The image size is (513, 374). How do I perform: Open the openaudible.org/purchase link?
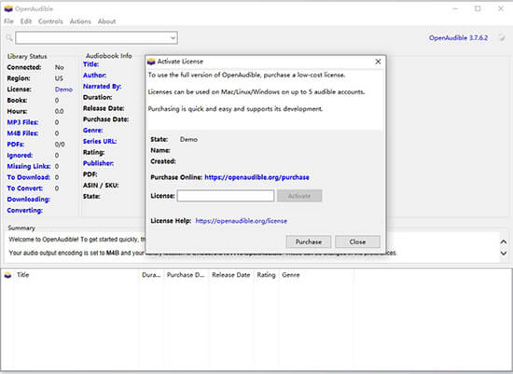(256, 177)
